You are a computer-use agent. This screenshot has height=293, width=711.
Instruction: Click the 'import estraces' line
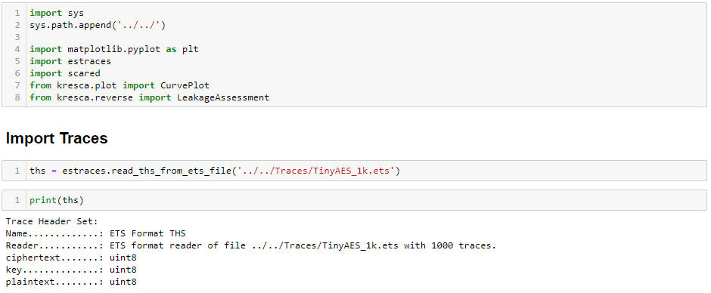[x=70, y=61]
